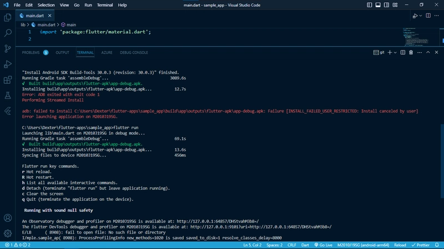
Task: Click Ln 5, Col 2 status item
Action: pyautogui.click(x=253, y=245)
